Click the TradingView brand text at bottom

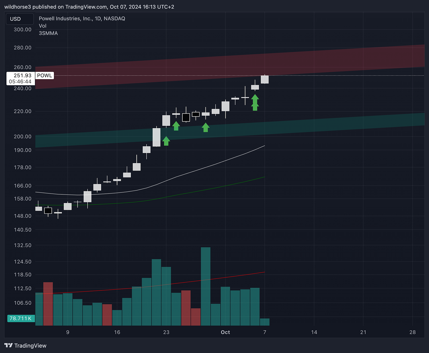tap(30, 346)
